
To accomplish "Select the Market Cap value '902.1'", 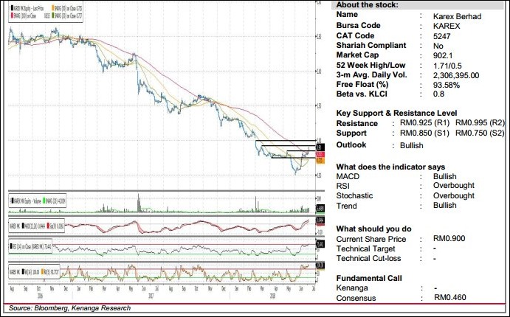I will (x=443, y=55).
